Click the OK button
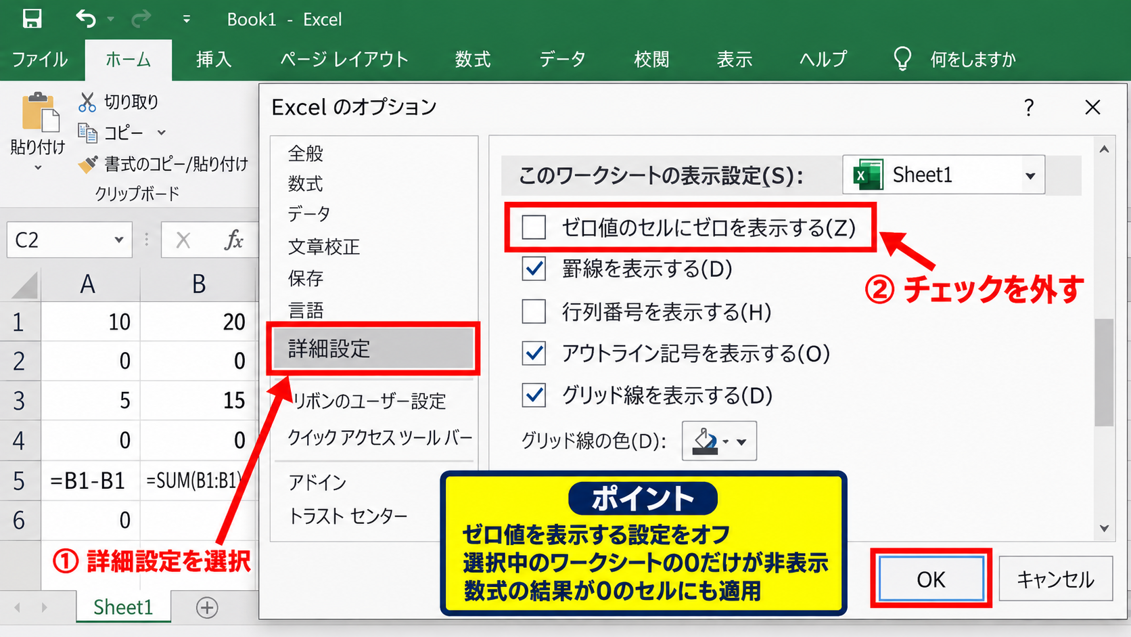The height and width of the screenshot is (637, 1131). point(931,579)
